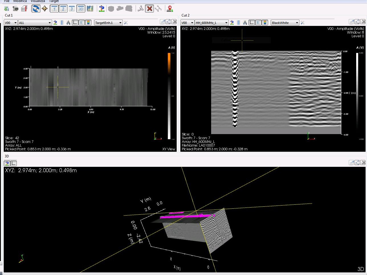
Task: Click the red M marker icon
Action: pos(170,9)
